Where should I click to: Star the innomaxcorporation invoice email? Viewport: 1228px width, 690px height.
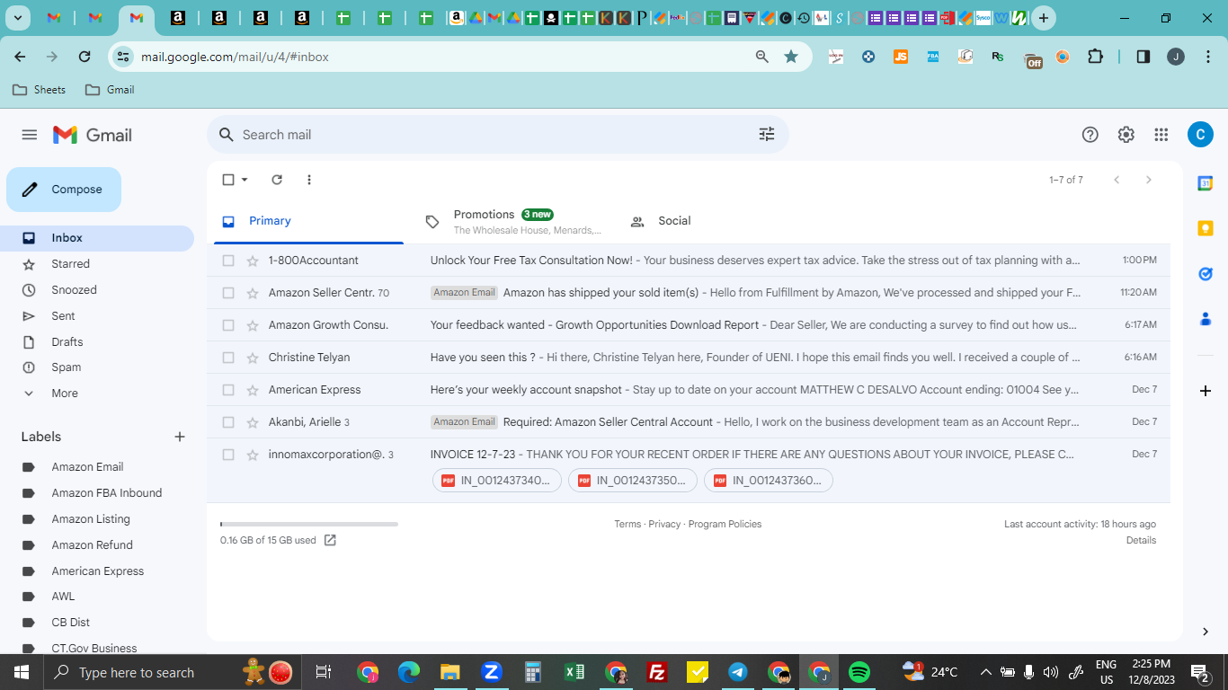pos(253,455)
